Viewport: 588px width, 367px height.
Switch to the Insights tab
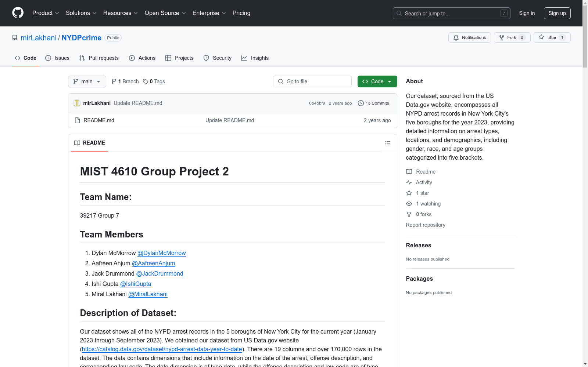[x=255, y=58]
